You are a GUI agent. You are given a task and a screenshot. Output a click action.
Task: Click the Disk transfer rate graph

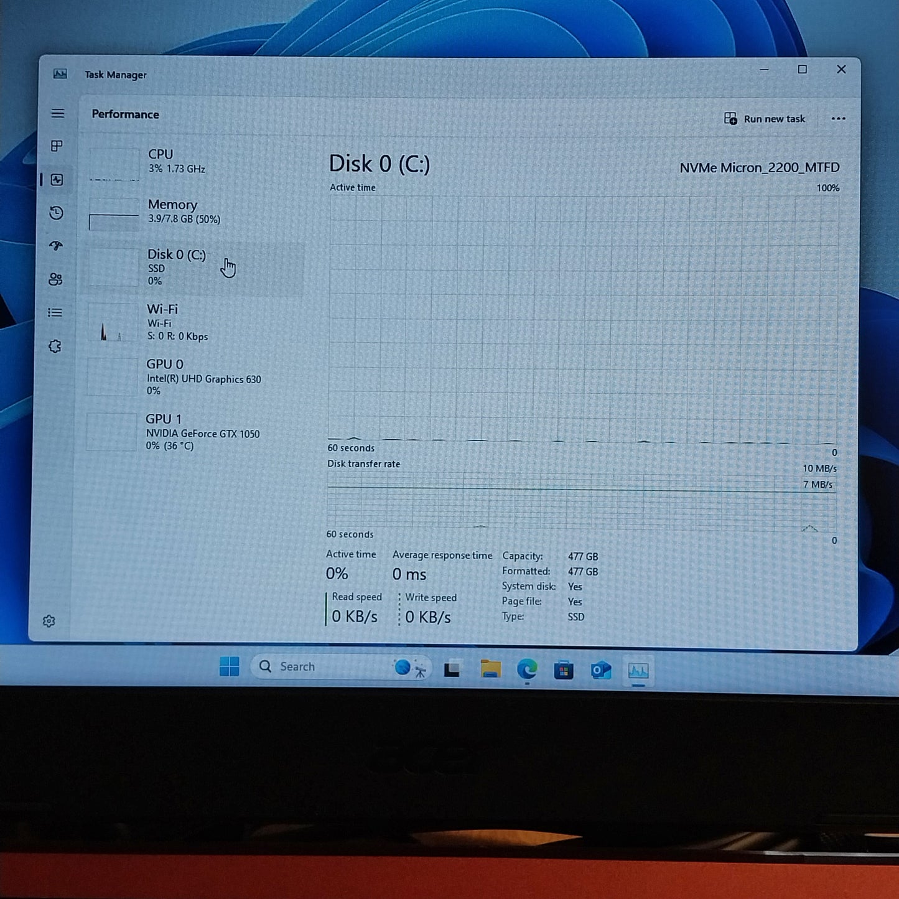pos(582,501)
